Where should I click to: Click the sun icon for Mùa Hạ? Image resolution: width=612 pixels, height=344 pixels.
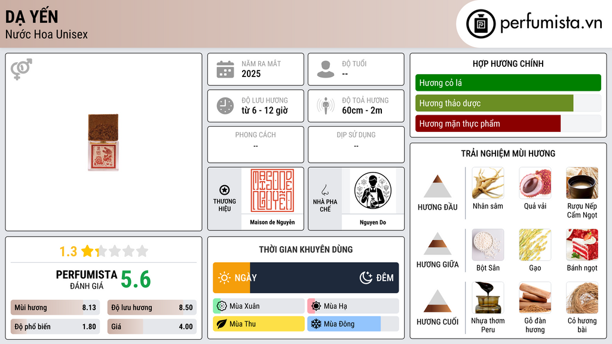[316, 306]
